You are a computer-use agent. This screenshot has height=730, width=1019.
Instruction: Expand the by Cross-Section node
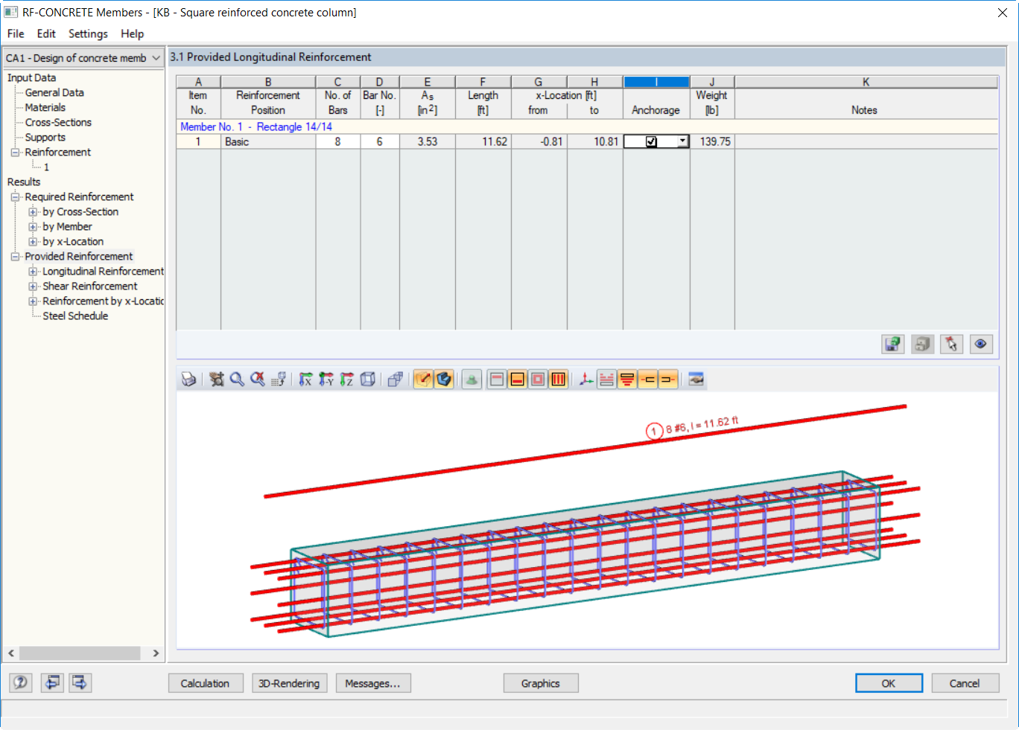pyautogui.click(x=33, y=212)
